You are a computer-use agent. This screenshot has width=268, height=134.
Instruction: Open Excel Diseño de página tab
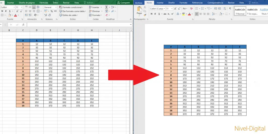[27, 3]
